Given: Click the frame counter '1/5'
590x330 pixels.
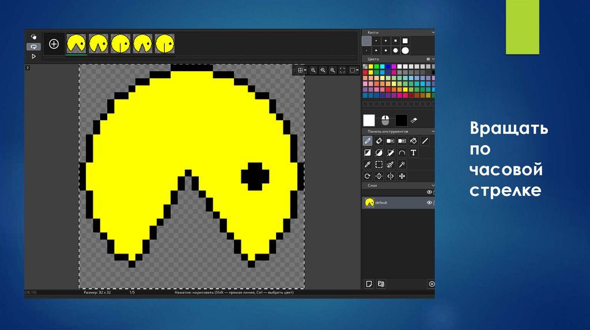Looking at the screenshot, I should click(x=132, y=292).
